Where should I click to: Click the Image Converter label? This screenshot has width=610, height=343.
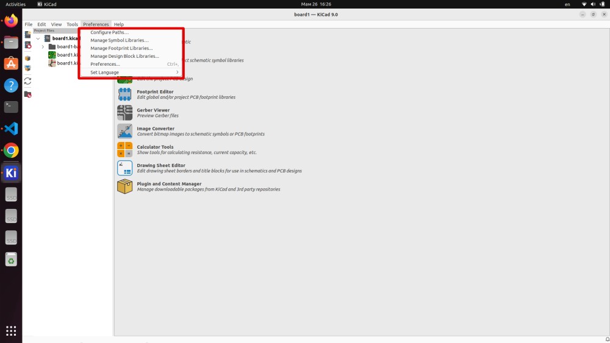click(x=156, y=129)
